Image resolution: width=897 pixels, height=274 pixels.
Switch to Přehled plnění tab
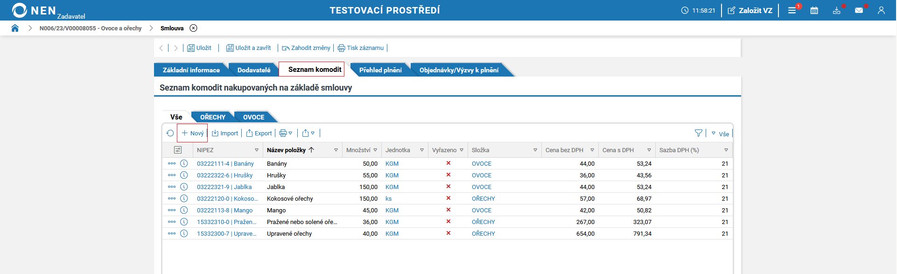(x=380, y=70)
